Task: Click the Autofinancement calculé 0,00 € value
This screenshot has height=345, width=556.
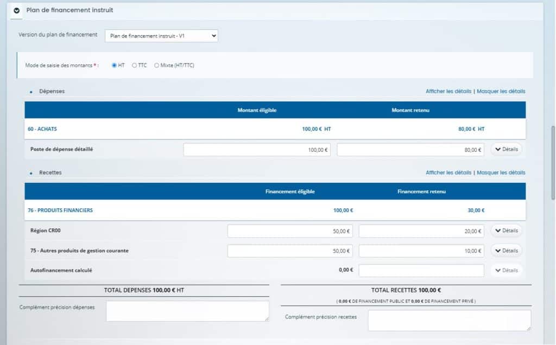Action: 346,270
